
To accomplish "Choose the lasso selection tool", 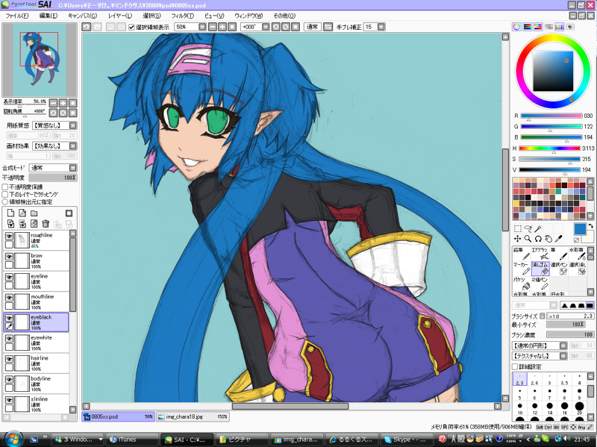I will 528,228.
